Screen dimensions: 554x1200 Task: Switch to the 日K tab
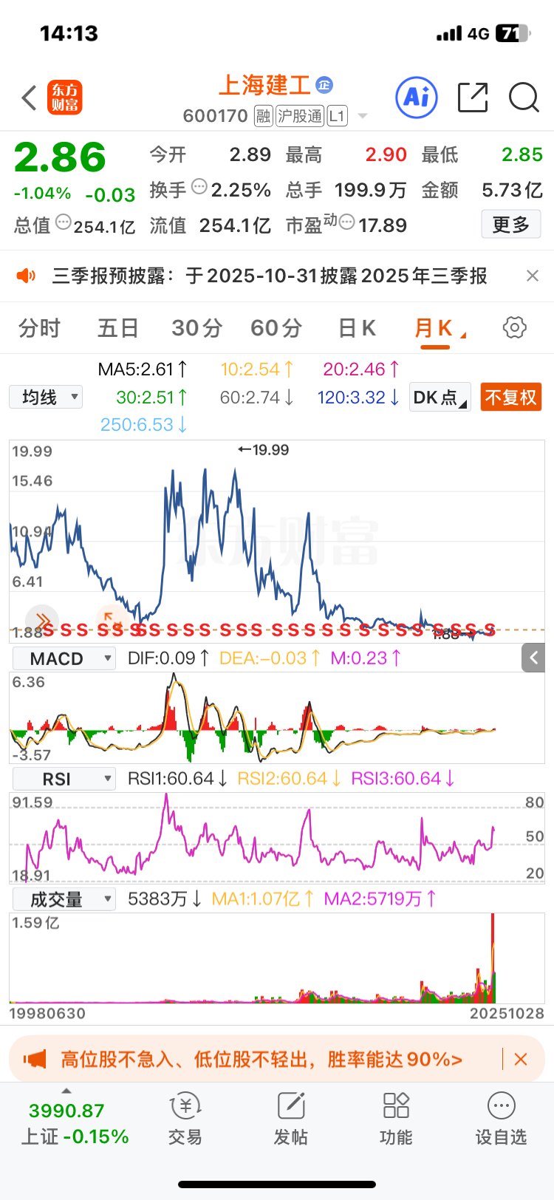pyautogui.click(x=357, y=327)
